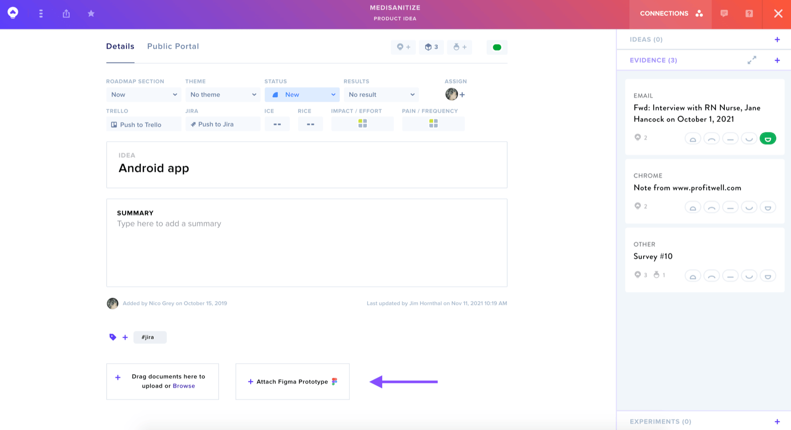791x430 pixels.
Task: Select very negative sentiment on profitwell note
Action: pyautogui.click(x=693, y=207)
